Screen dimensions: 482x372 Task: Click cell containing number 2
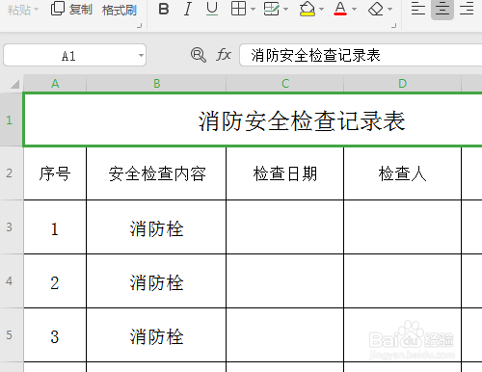click(x=55, y=281)
